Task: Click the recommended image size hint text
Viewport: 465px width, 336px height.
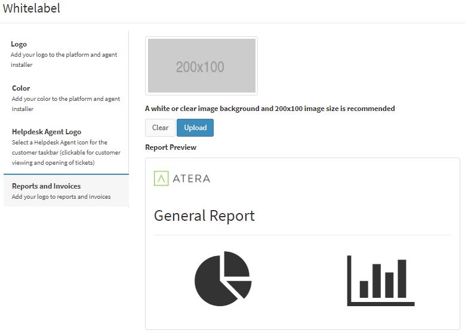Action: tap(270, 109)
